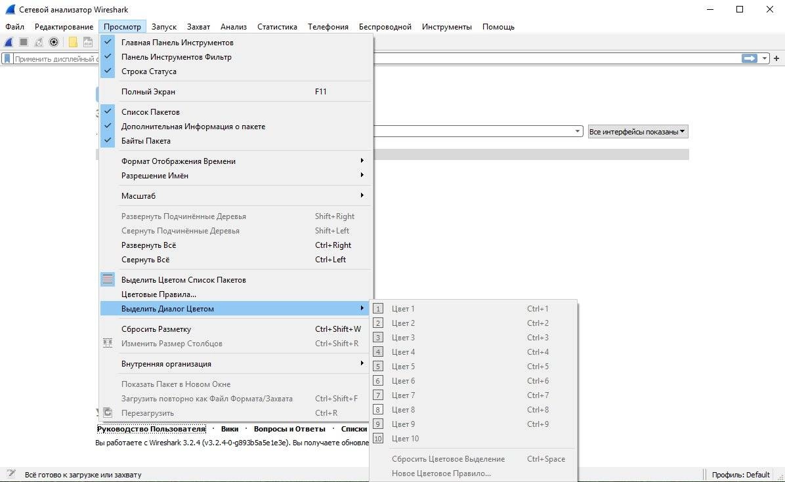Open the Захват menu

point(198,26)
